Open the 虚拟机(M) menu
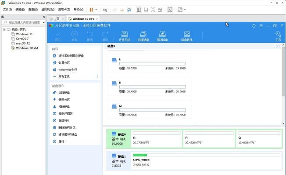Viewport: 286px width, 175px height. (x=48, y=10)
